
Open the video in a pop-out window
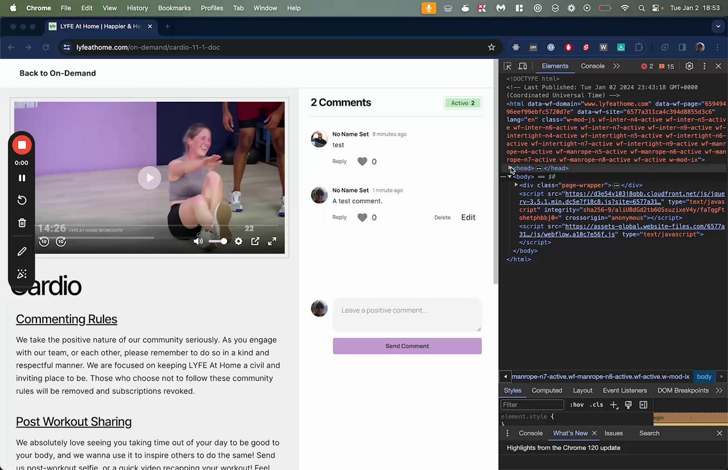click(x=255, y=242)
